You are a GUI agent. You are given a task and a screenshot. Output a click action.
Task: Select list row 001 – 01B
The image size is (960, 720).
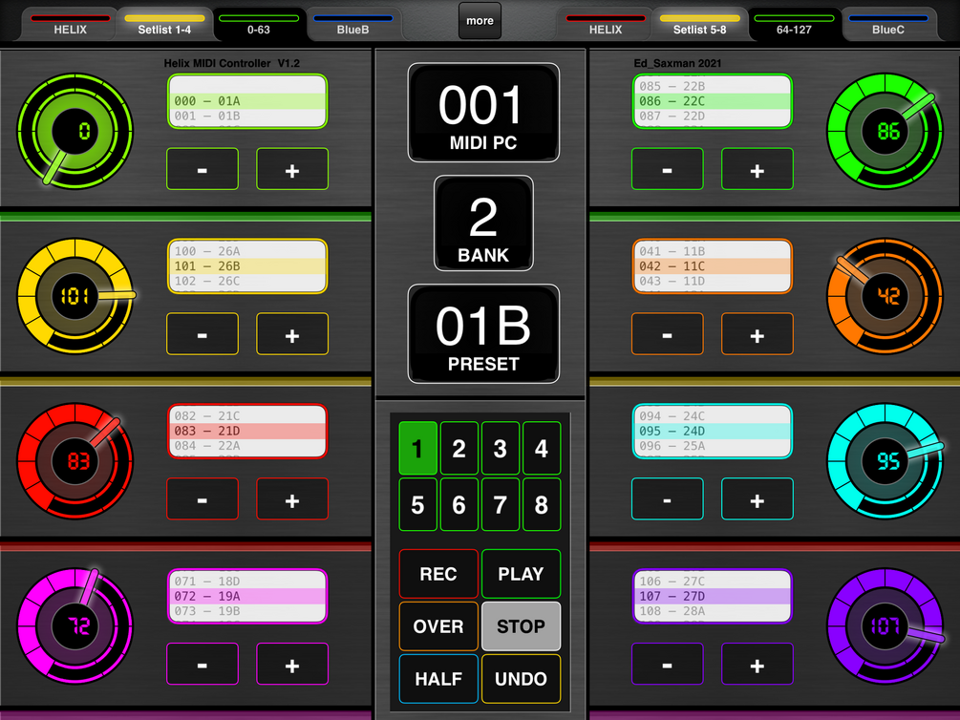[x=247, y=116]
